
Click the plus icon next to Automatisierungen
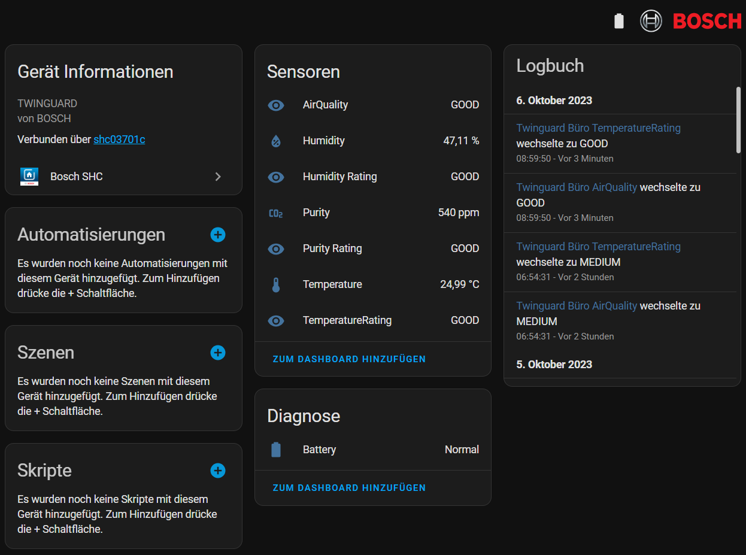[218, 235]
